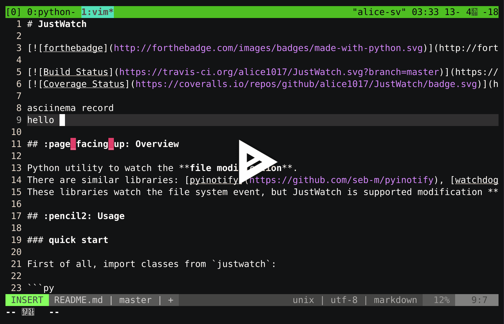Click 'These libraries watch the file system' line
This screenshot has width=504, height=324.
(x=263, y=192)
